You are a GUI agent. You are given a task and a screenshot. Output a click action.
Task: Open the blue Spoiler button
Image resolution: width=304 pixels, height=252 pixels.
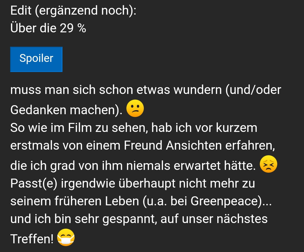pos(36,59)
